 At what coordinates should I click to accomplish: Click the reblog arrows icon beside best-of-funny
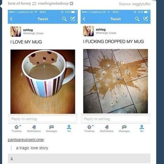point(34,4)
